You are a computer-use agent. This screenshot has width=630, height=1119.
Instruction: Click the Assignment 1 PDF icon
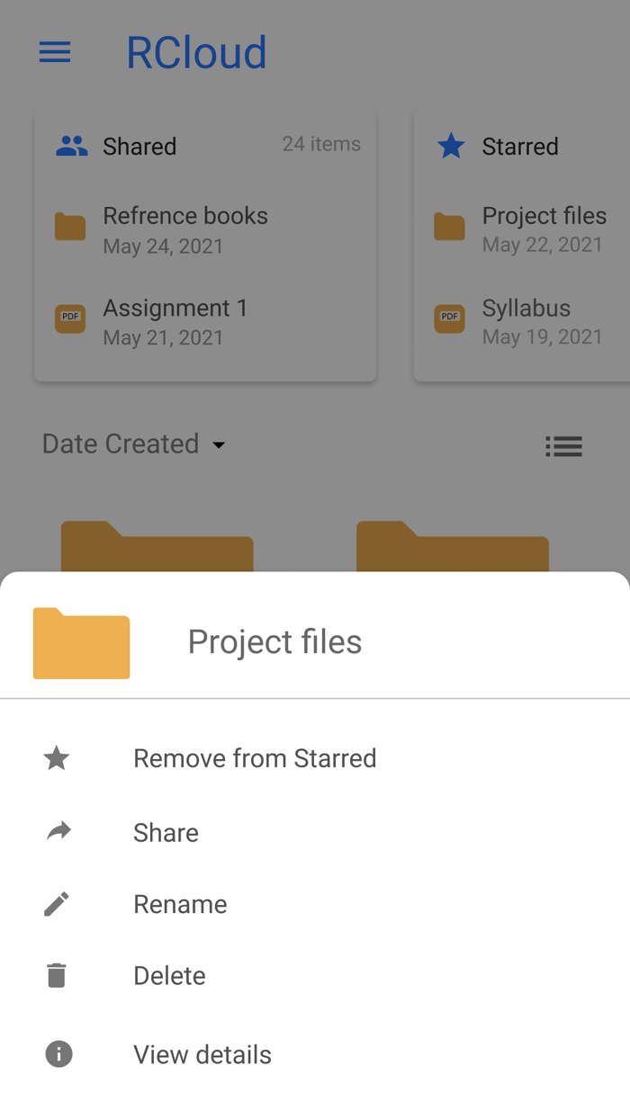pos(69,318)
